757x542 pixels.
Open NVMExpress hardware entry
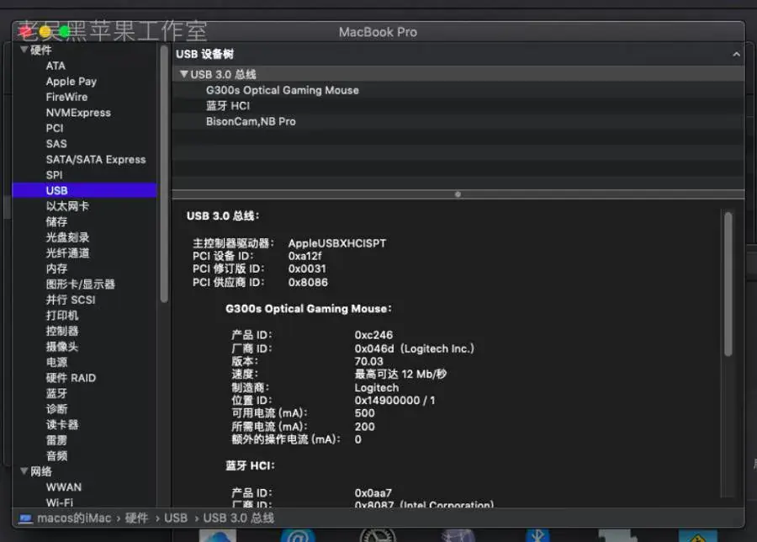coord(78,113)
